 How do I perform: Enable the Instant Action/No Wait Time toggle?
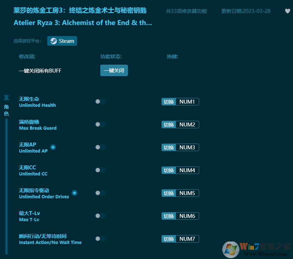click(100, 239)
